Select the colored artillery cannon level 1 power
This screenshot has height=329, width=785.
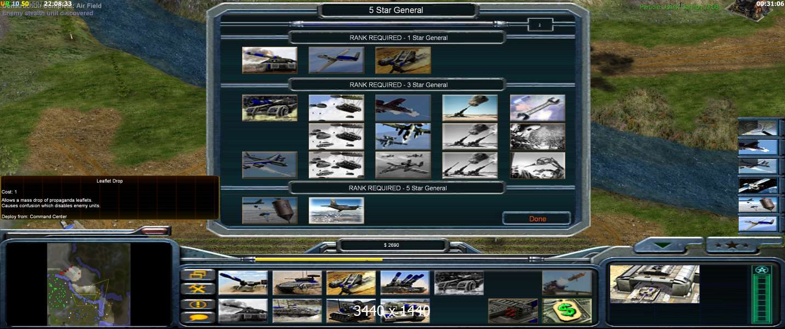point(470,108)
